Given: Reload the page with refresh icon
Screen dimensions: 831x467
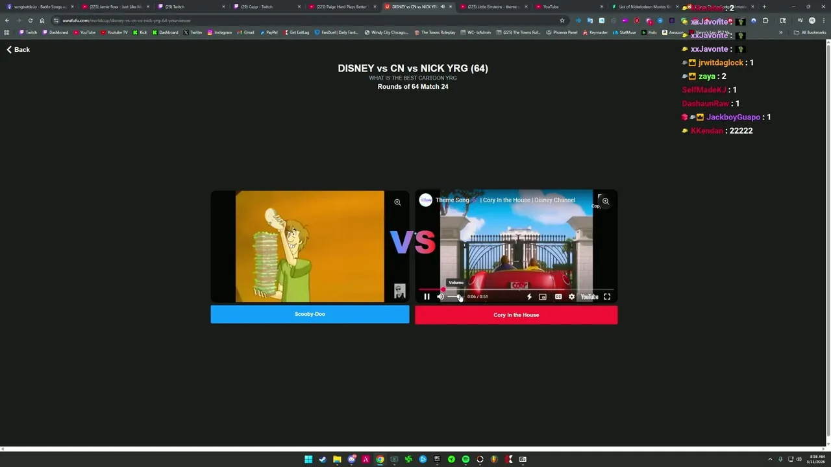Looking at the screenshot, I should pyautogui.click(x=30, y=20).
